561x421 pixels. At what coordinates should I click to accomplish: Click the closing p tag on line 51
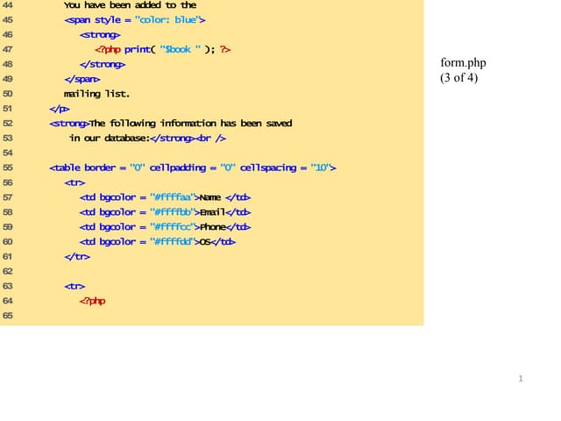(59, 109)
